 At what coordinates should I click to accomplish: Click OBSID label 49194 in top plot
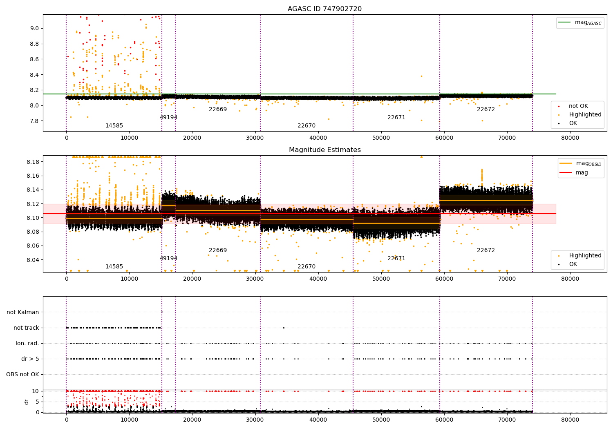point(168,118)
